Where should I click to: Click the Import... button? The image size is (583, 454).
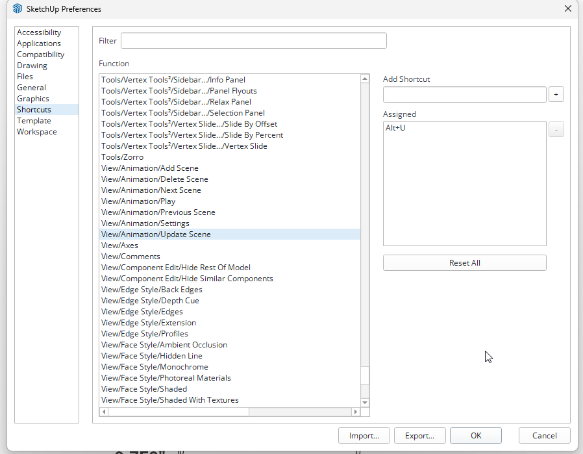tap(364, 435)
